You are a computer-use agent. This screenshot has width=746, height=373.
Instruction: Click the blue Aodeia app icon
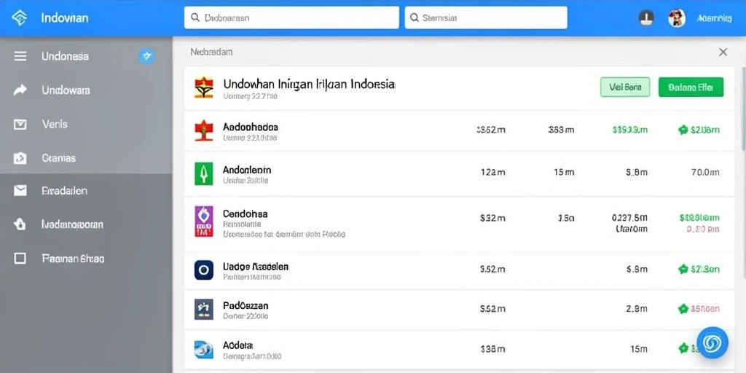coord(204,350)
